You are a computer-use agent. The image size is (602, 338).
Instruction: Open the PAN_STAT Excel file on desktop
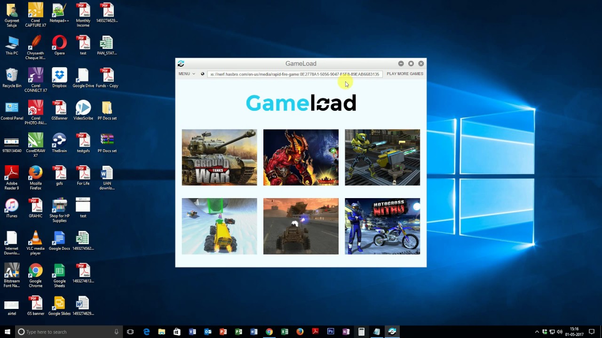click(107, 45)
